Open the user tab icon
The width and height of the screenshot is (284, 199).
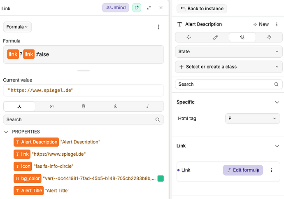coord(116,106)
